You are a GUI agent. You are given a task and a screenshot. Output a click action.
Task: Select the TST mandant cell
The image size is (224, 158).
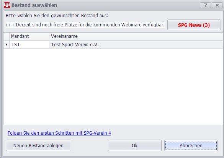click(29, 44)
